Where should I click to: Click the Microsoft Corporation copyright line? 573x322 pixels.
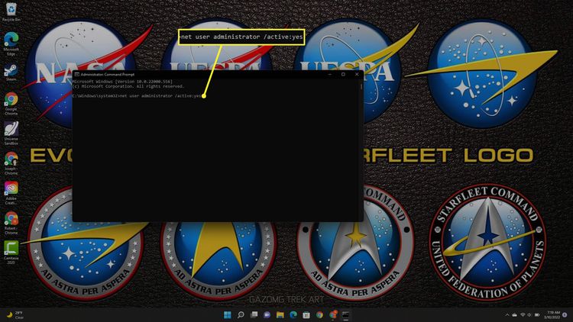pos(128,86)
